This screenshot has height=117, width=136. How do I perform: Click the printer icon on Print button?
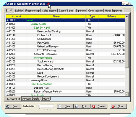tap(8, 106)
